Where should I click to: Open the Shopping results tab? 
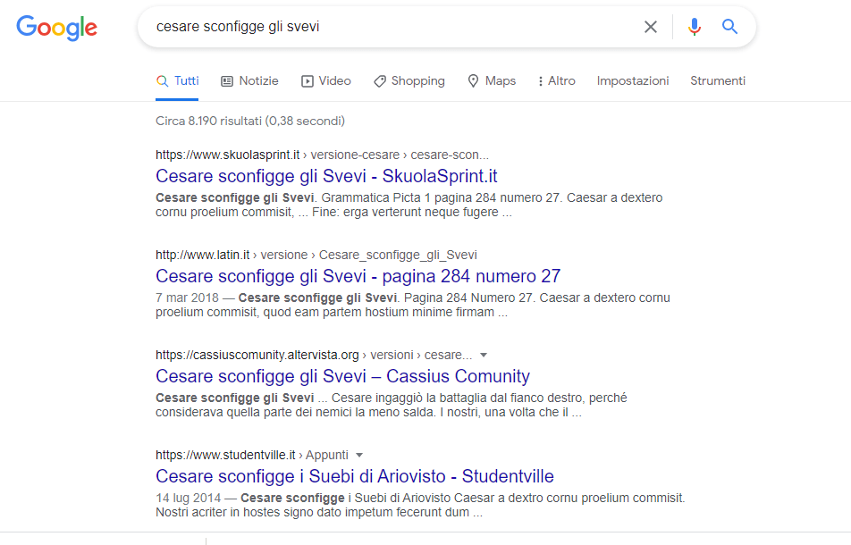[409, 80]
